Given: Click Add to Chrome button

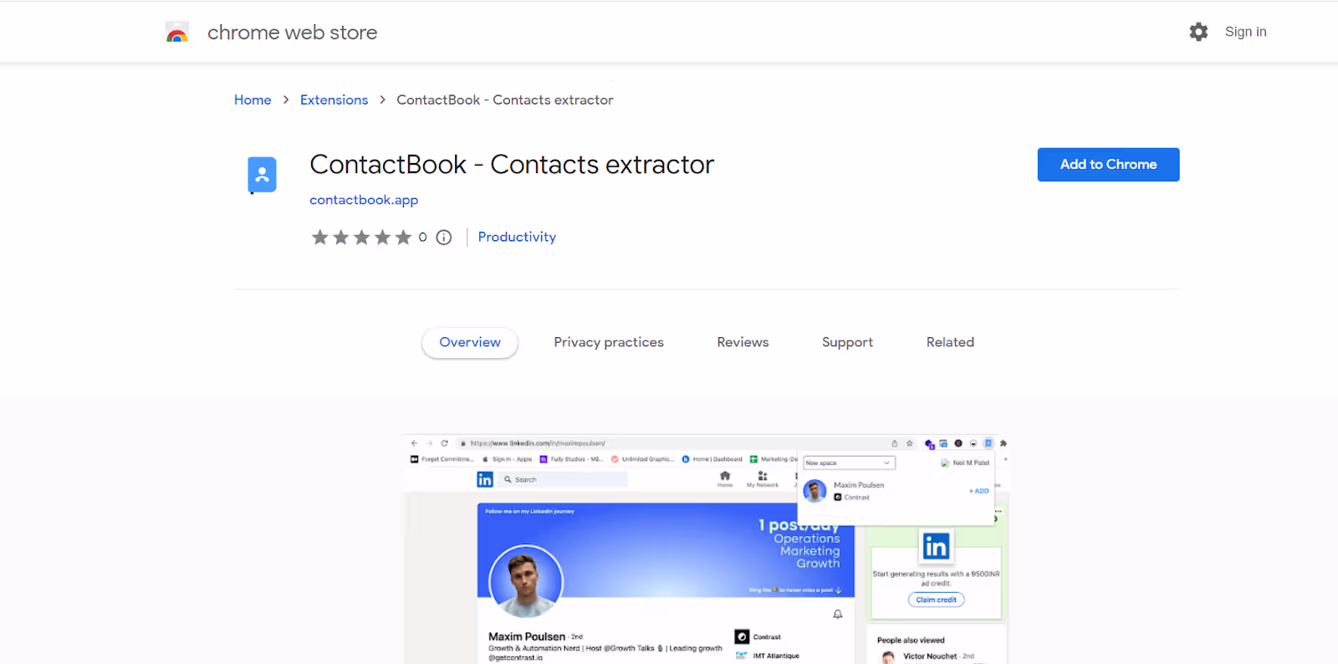Looking at the screenshot, I should 1108,165.
